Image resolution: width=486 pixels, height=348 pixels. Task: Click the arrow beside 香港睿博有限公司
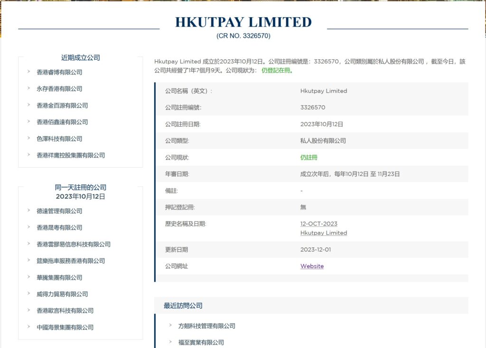(28, 71)
